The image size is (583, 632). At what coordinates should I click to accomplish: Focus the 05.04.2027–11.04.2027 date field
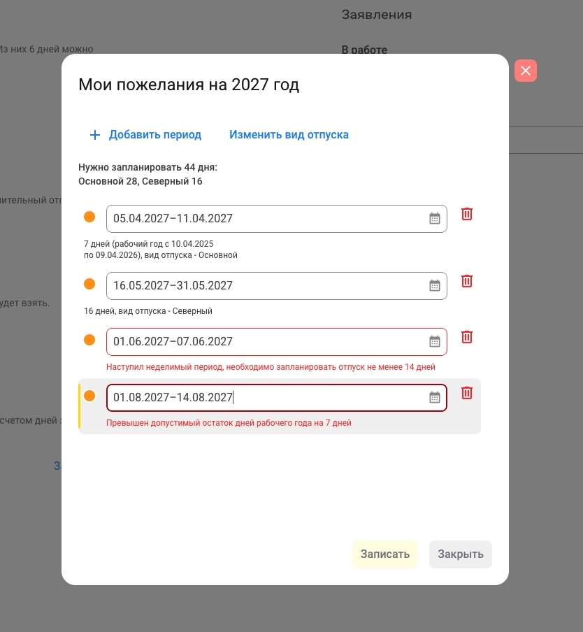pyautogui.click(x=276, y=219)
